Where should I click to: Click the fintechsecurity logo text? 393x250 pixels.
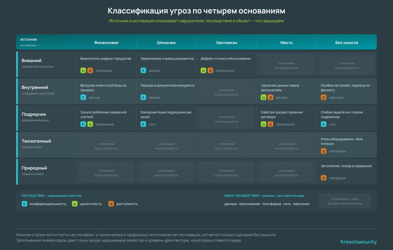point(358,242)
